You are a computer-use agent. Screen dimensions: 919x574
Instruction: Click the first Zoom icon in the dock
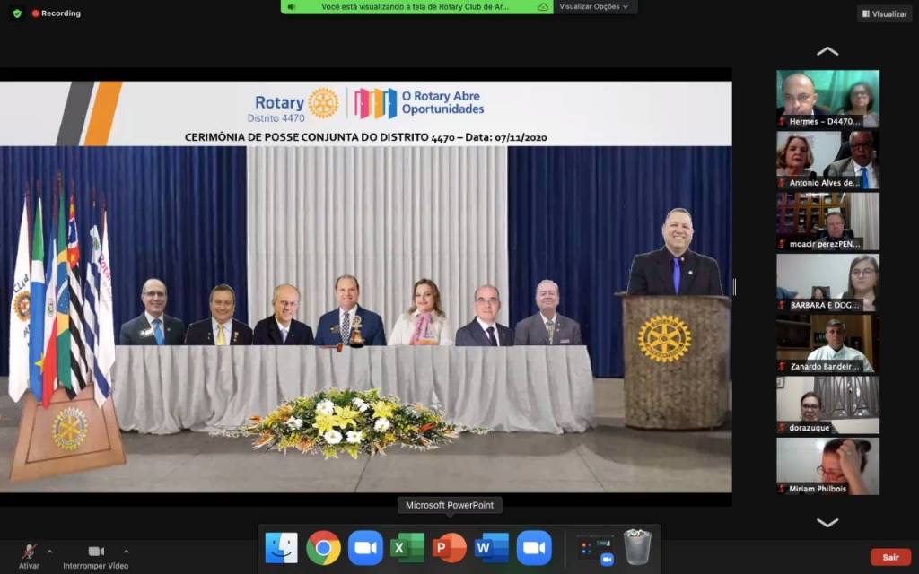coord(365,547)
